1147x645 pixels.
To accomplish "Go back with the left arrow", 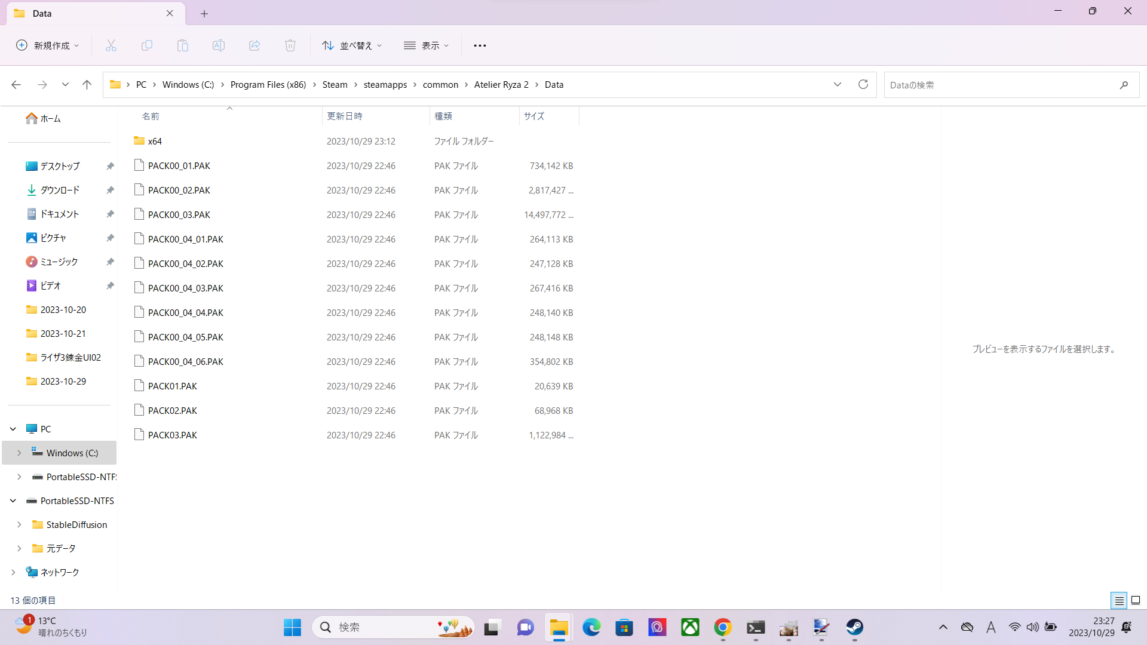I will (x=16, y=85).
